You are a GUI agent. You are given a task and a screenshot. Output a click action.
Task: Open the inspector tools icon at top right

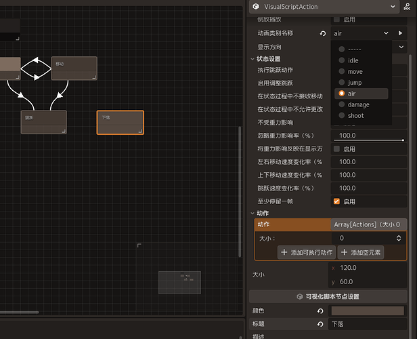(x=407, y=6)
